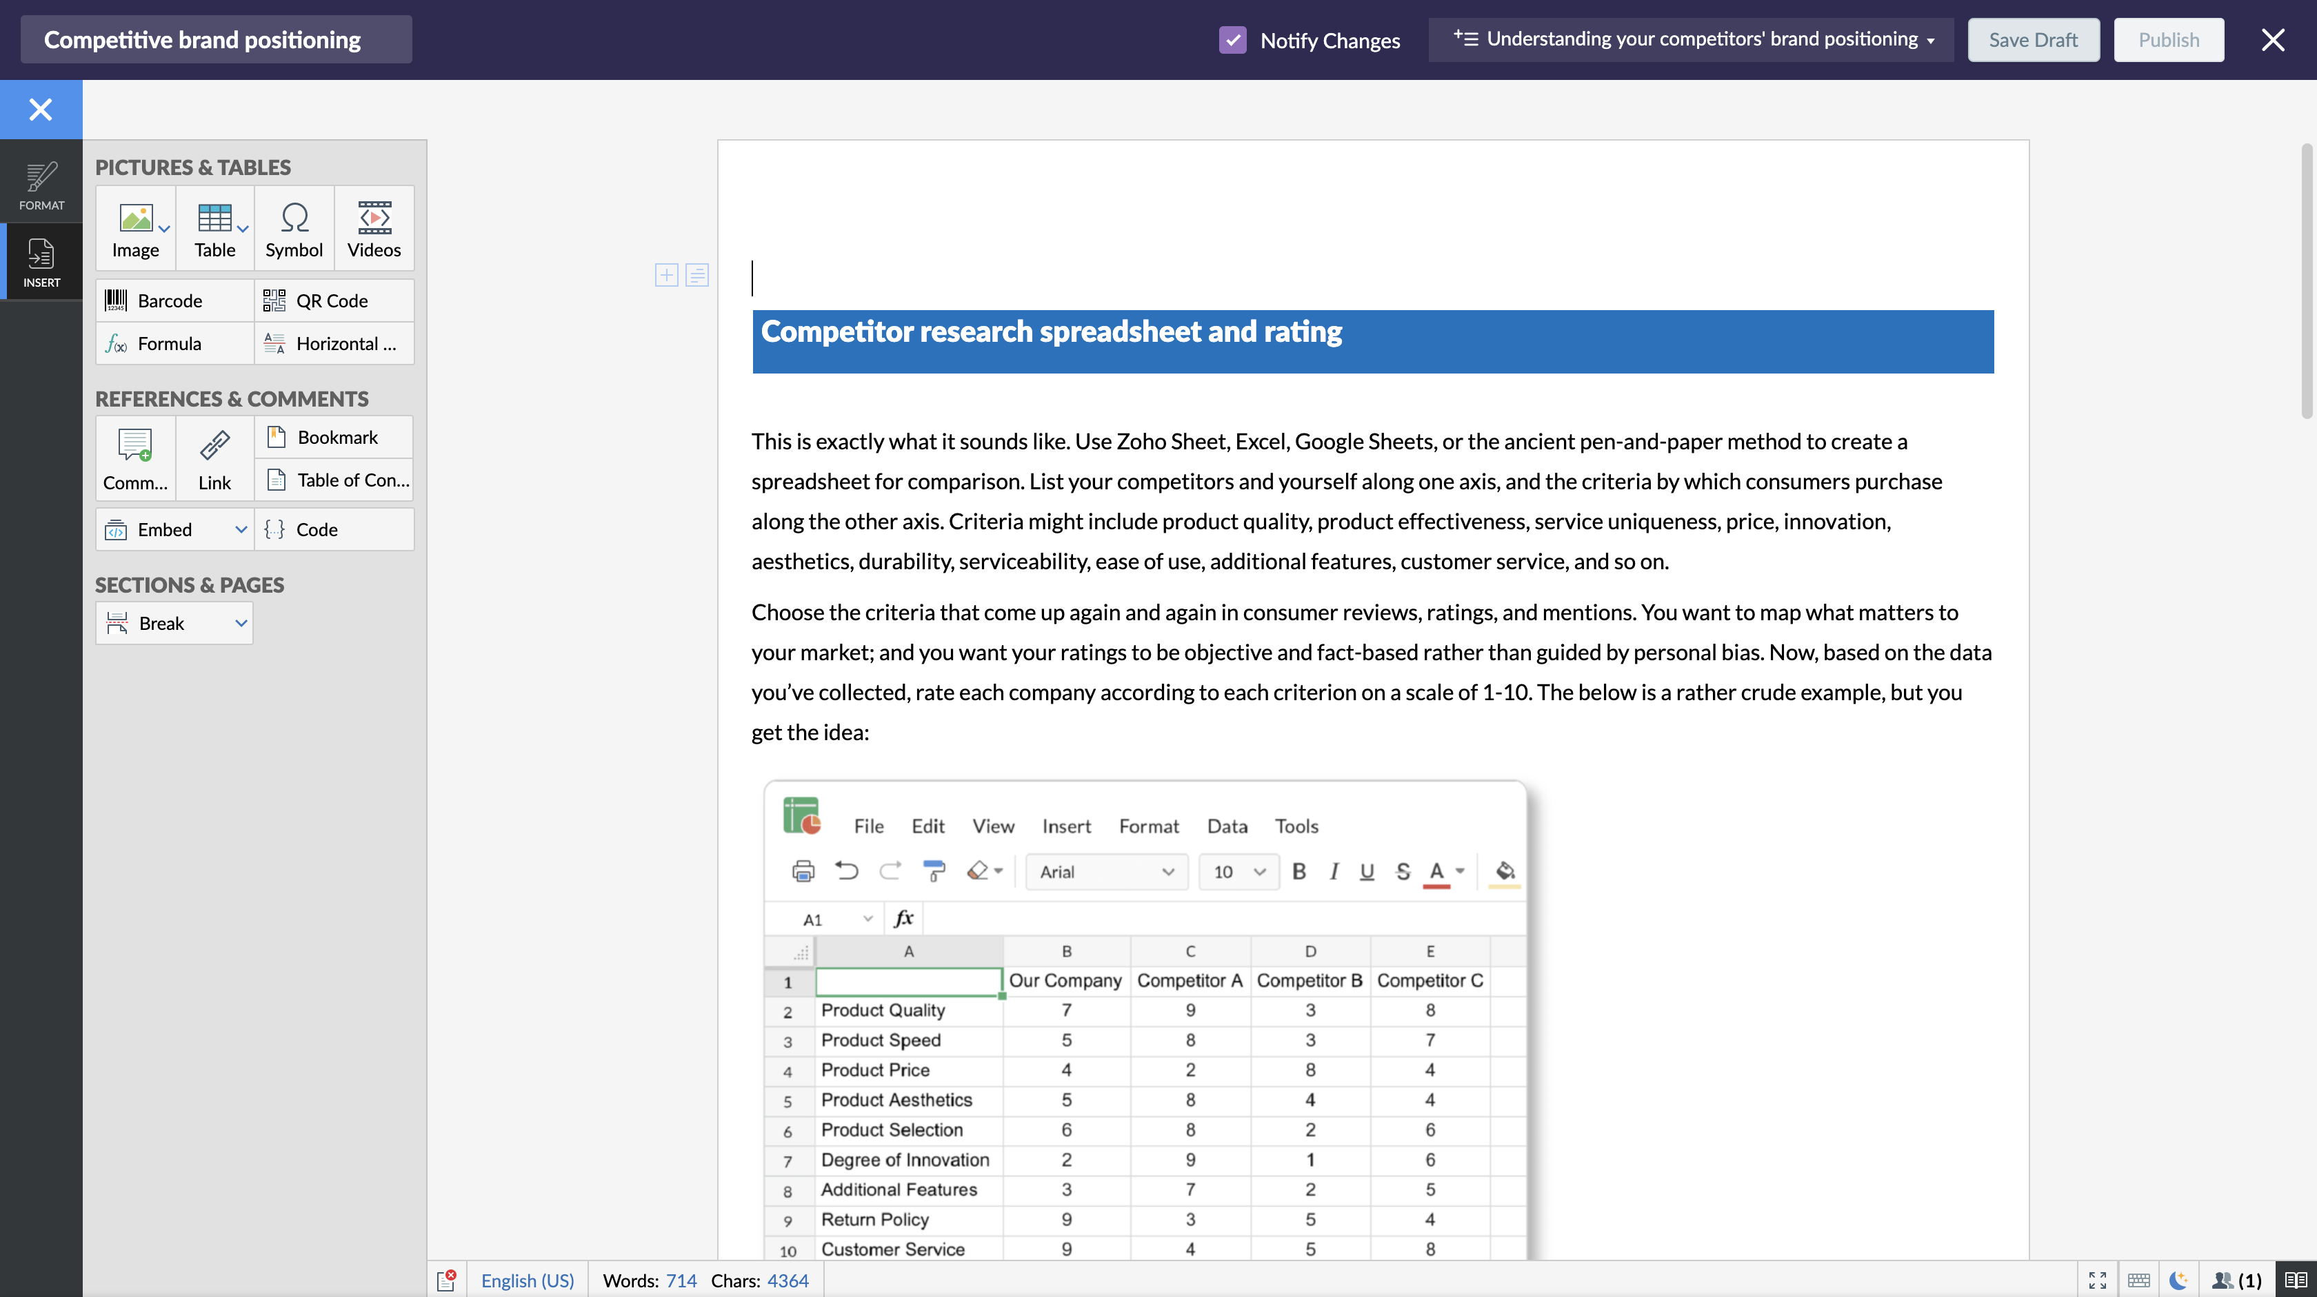The height and width of the screenshot is (1297, 2317).
Task: Add a Link reference
Action: (214, 458)
